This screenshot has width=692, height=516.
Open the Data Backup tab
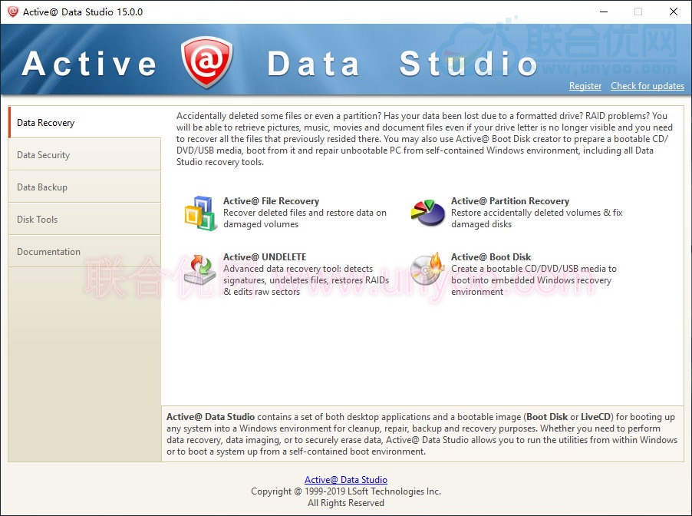tap(84, 187)
